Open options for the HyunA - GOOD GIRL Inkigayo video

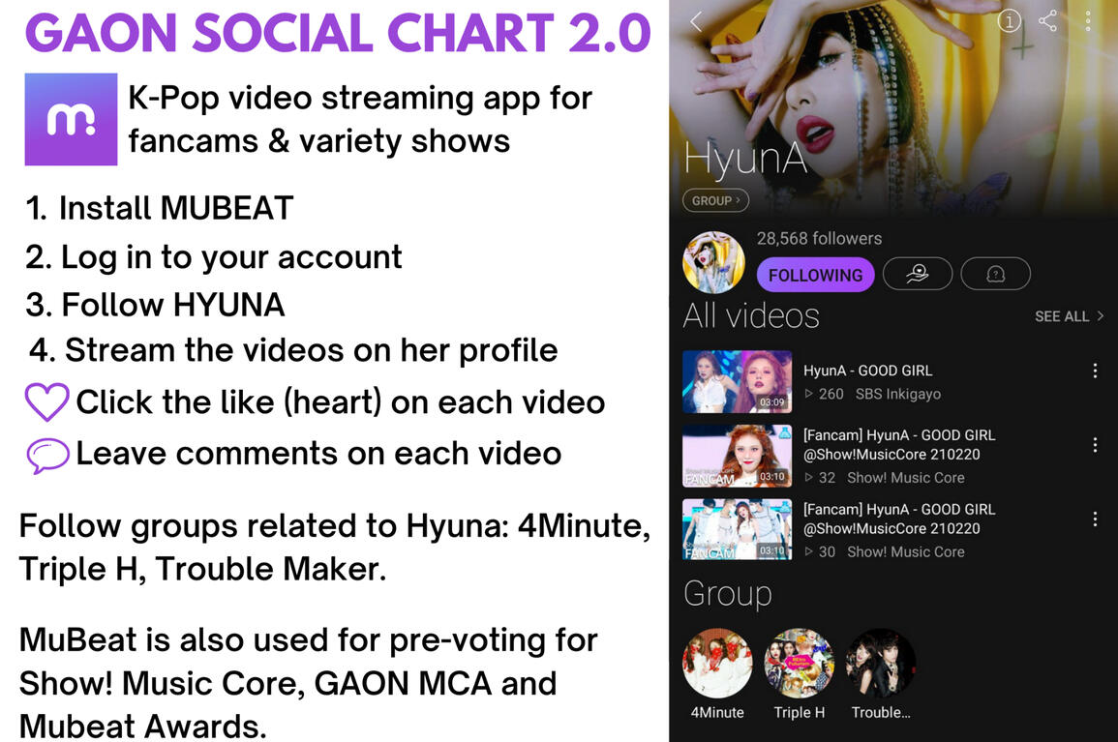(x=1095, y=371)
